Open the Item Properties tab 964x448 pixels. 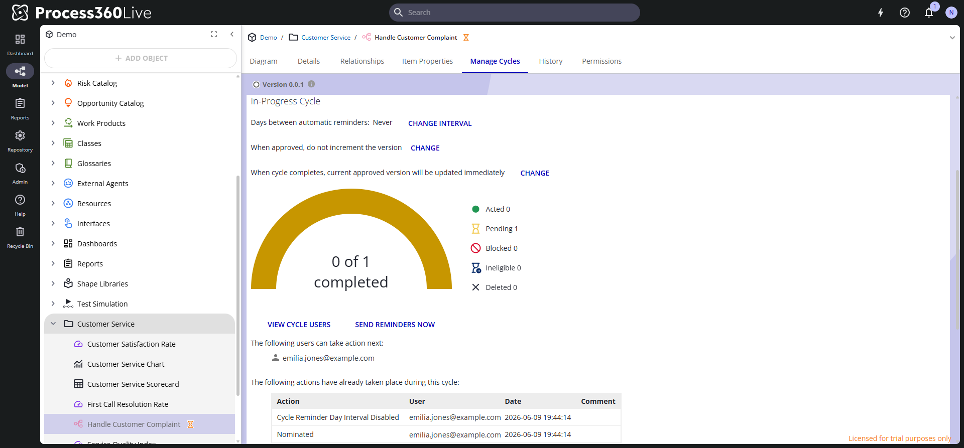pos(427,61)
